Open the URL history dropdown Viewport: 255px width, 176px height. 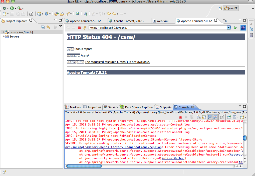point(229,28)
